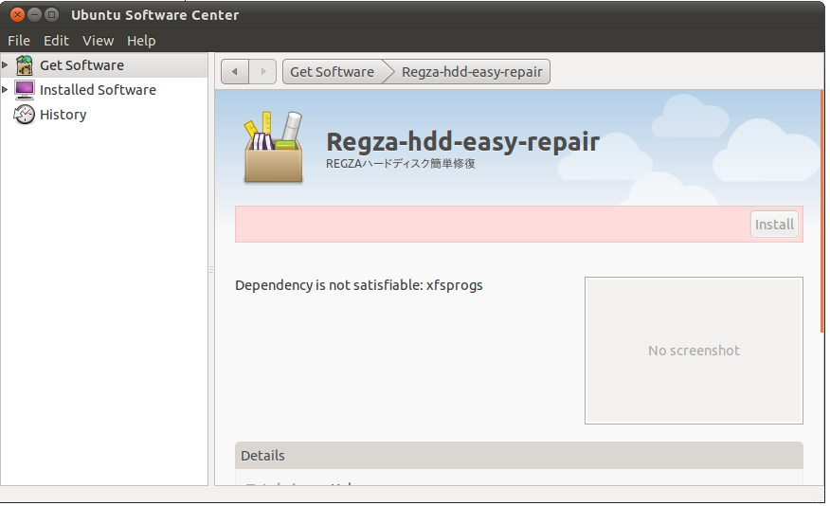Minimize the Ubuntu Software Center window
This screenshot has width=830, height=506.
pos(34,15)
